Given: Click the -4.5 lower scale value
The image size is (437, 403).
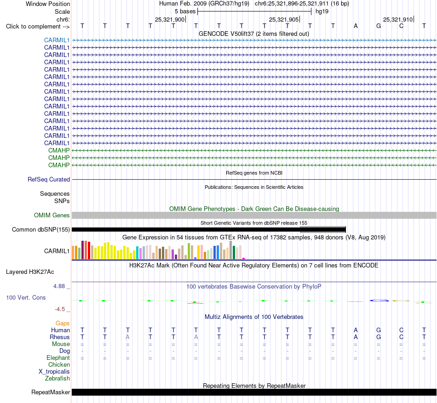Looking at the screenshot, I should click(60, 309).
